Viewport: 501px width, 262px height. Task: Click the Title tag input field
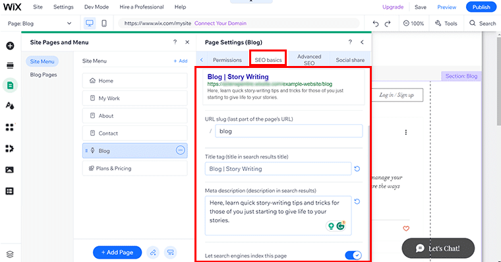(278, 168)
